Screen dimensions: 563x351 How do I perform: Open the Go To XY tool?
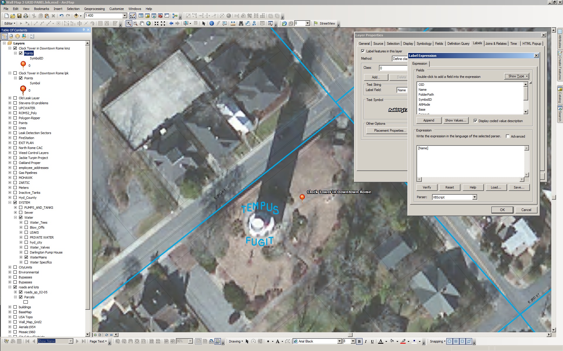coord(254,23)
